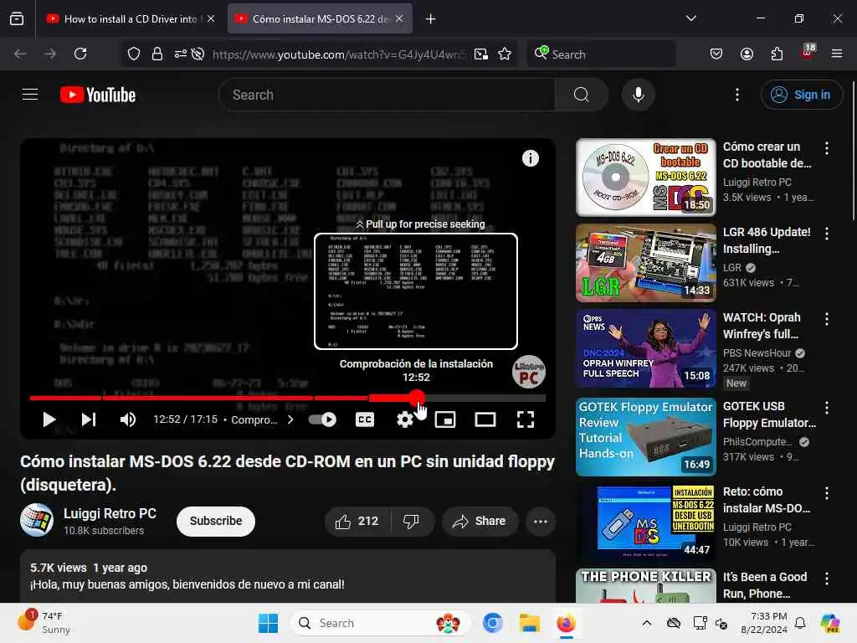This screenshot has width=857, height=643.
Task: Click the YouTube URL address bar
Action: 339,54
